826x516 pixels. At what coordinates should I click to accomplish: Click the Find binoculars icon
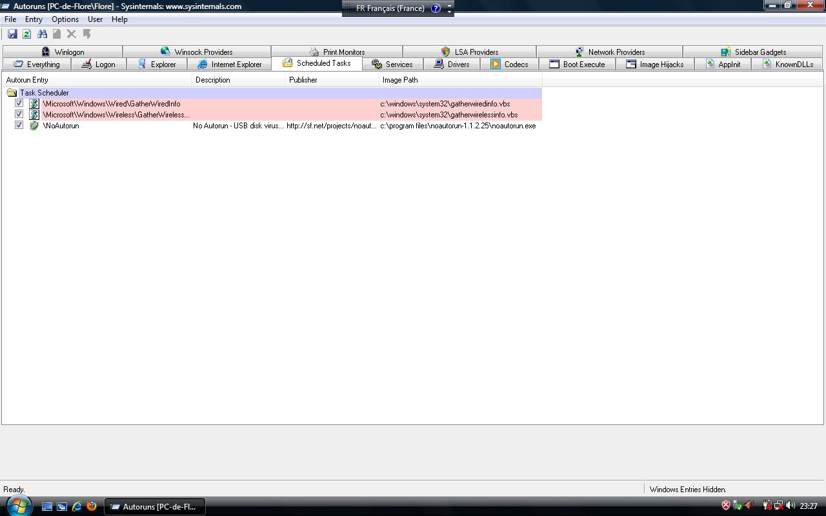(42, 34)
